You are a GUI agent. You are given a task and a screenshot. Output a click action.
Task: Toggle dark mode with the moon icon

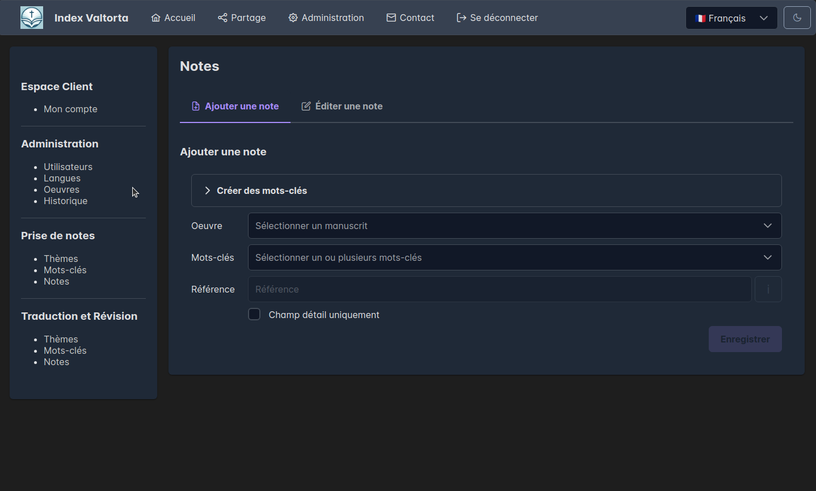tap(797, 18)
